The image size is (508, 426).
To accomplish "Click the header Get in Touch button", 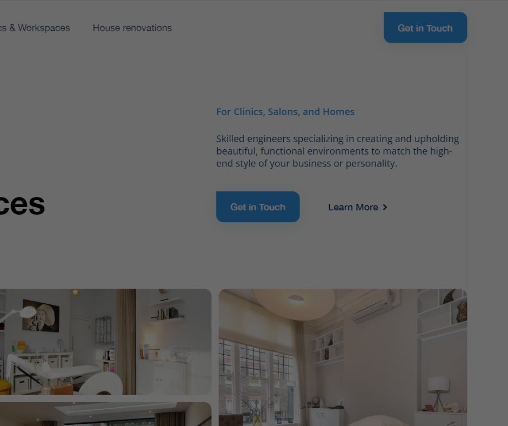I will (x=425, y=28).
